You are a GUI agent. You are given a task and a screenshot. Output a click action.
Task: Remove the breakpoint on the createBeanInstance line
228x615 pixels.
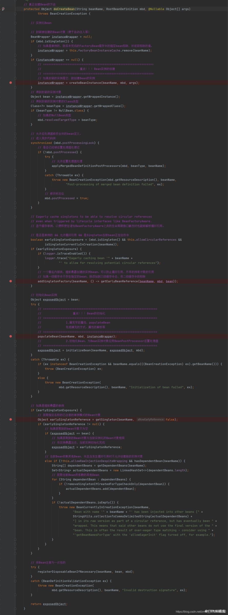pos(11,83)
